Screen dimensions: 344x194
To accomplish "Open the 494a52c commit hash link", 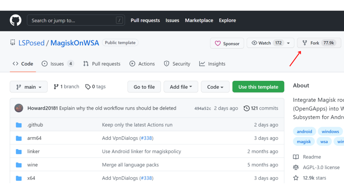I will 203,108.
